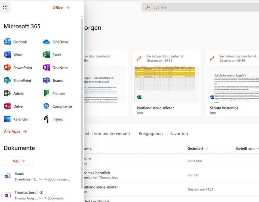Open Insync app
Viewport: 259px width, 202px height.
coord(53,119)
